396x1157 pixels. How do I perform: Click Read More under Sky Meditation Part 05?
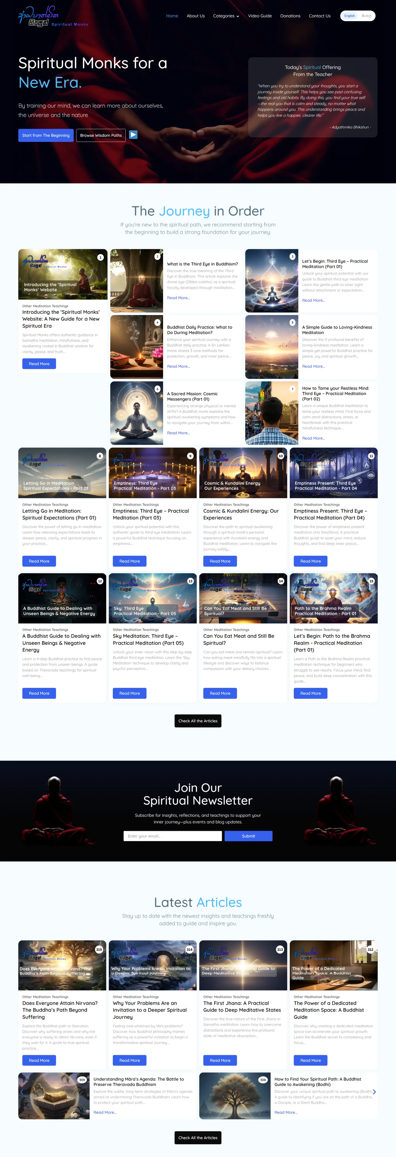click(130, 693)
